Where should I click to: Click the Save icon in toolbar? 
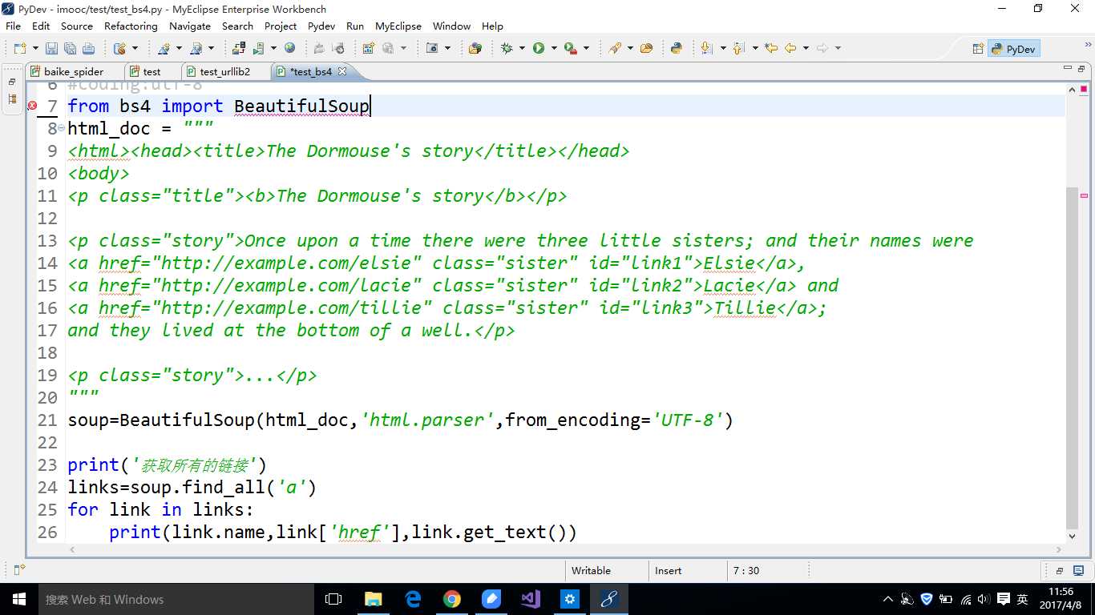(x=51, y=49)
